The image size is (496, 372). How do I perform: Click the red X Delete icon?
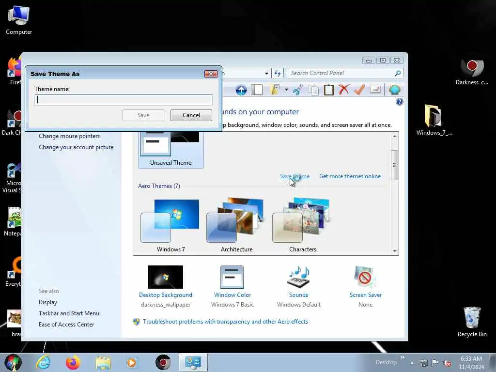coord(344,90)
